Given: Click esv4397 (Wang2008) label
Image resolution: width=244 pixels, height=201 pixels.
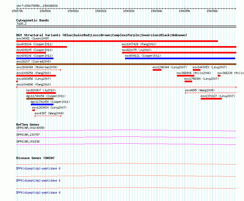Looking at the screenshot, I should [x=49, y=113].
